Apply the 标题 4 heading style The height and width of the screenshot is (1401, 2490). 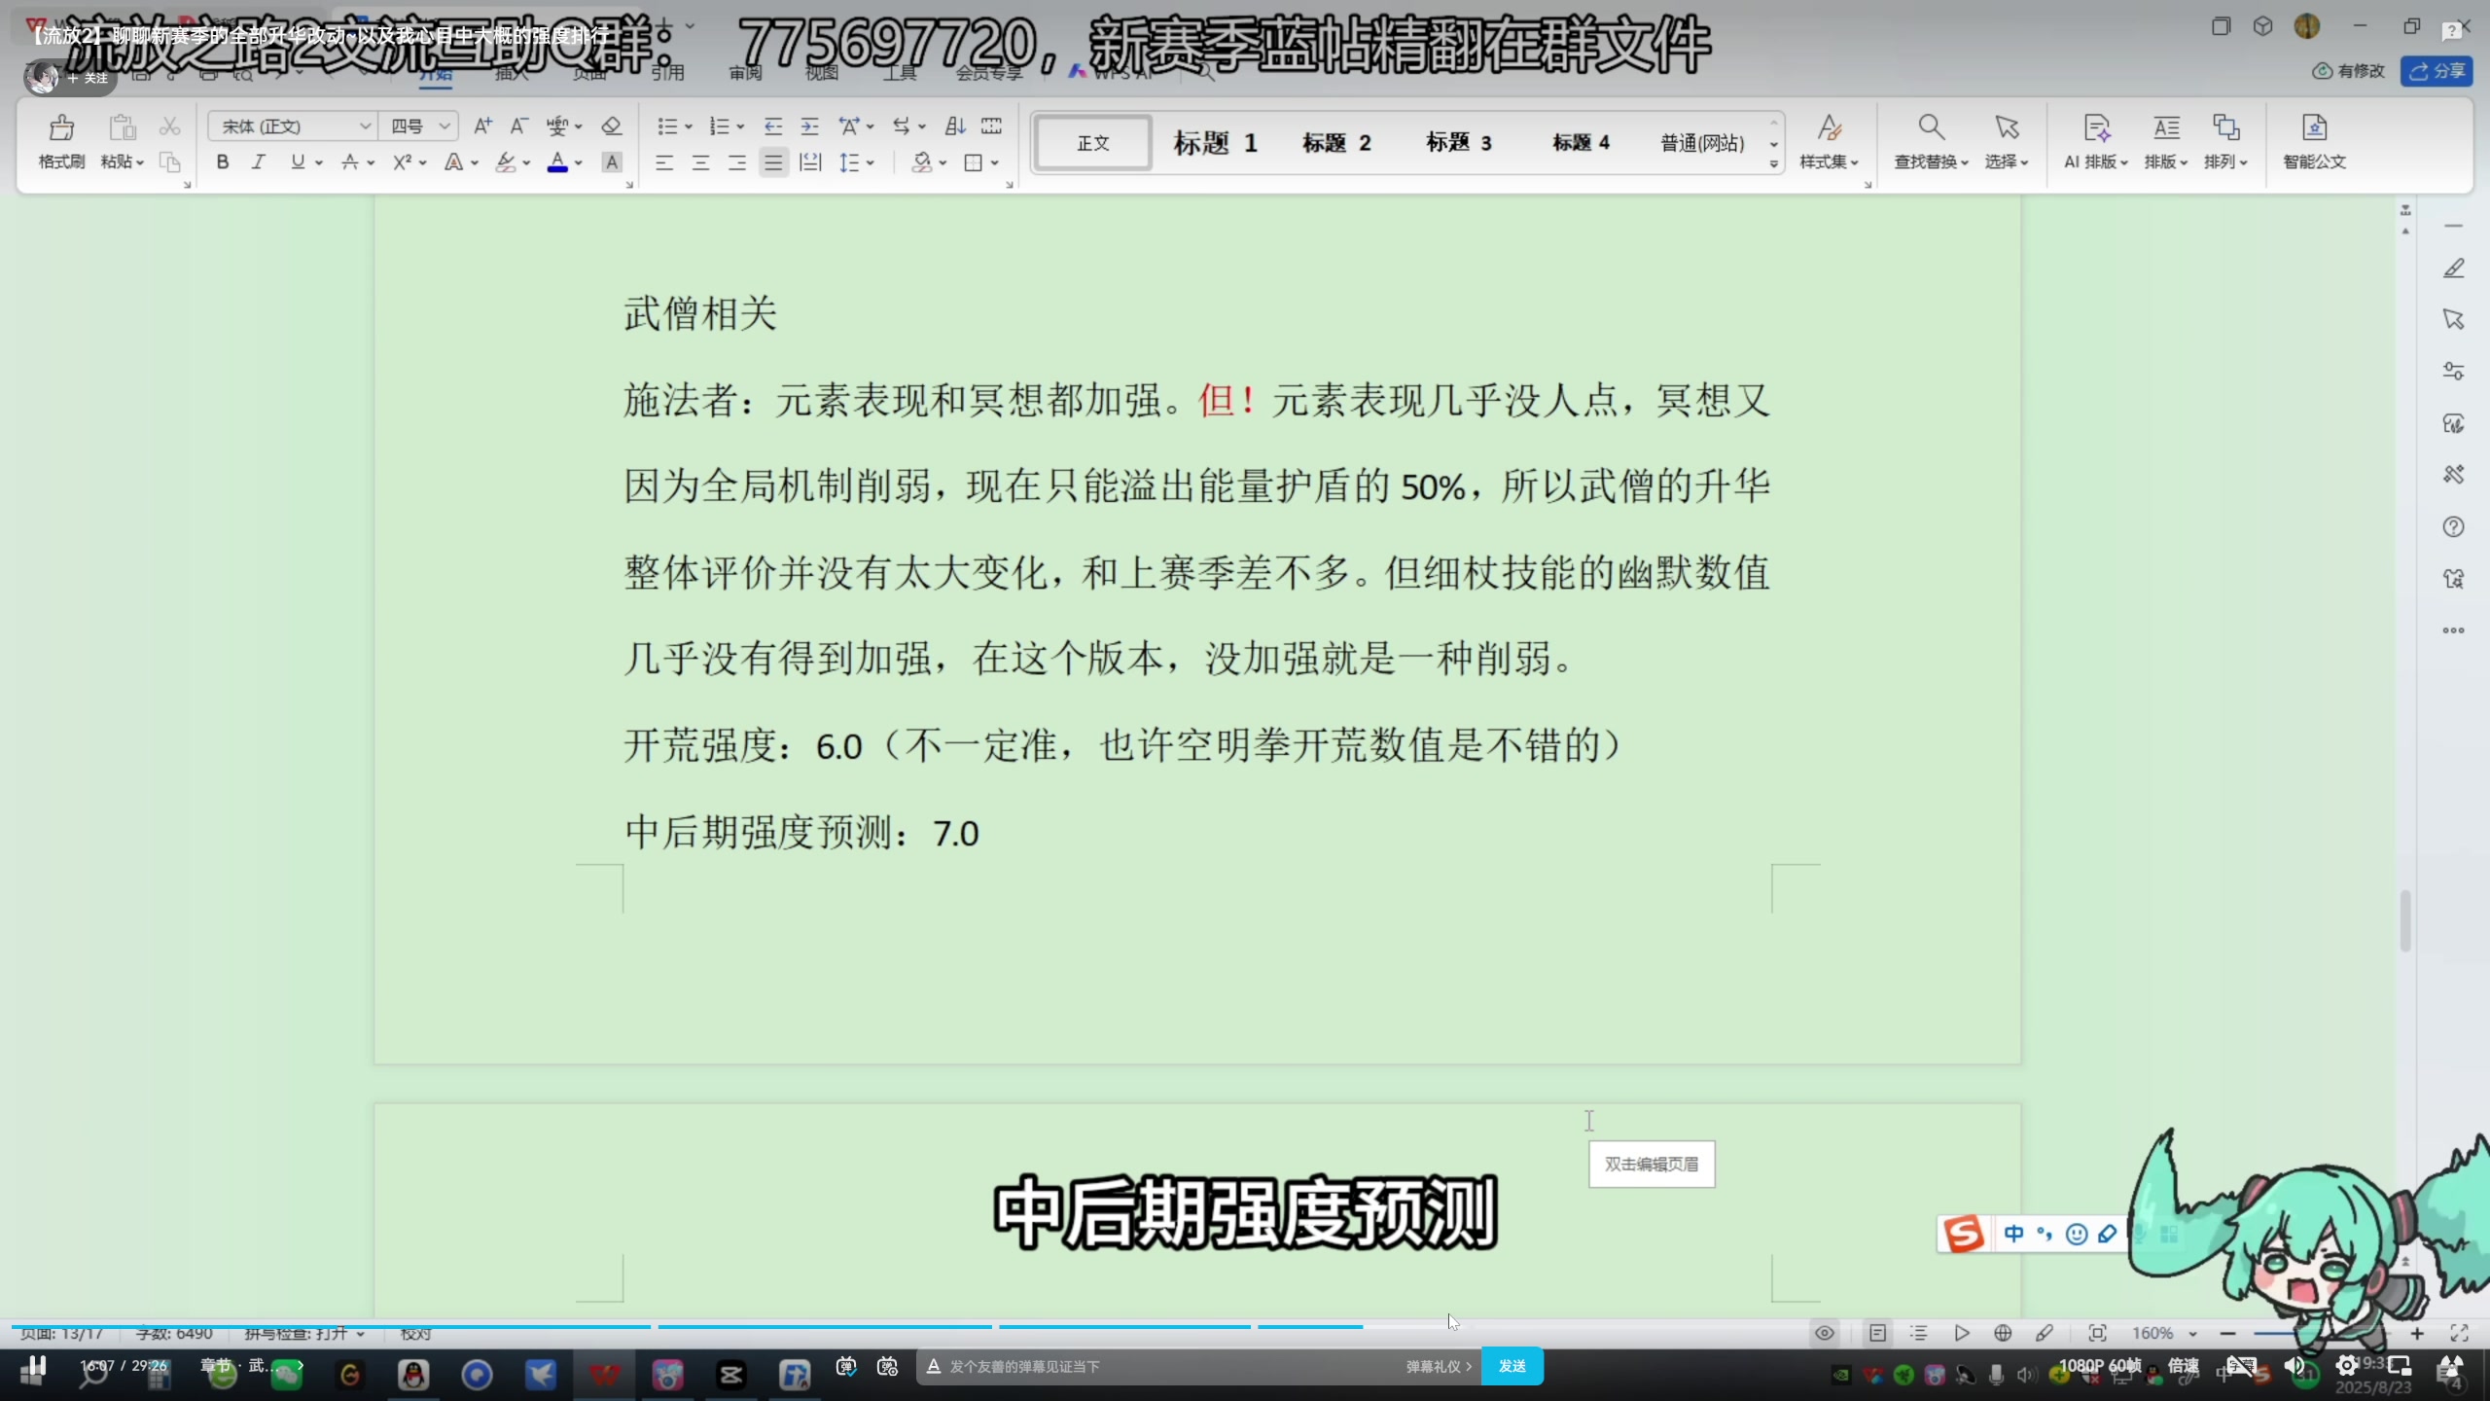coord(1581,143)
